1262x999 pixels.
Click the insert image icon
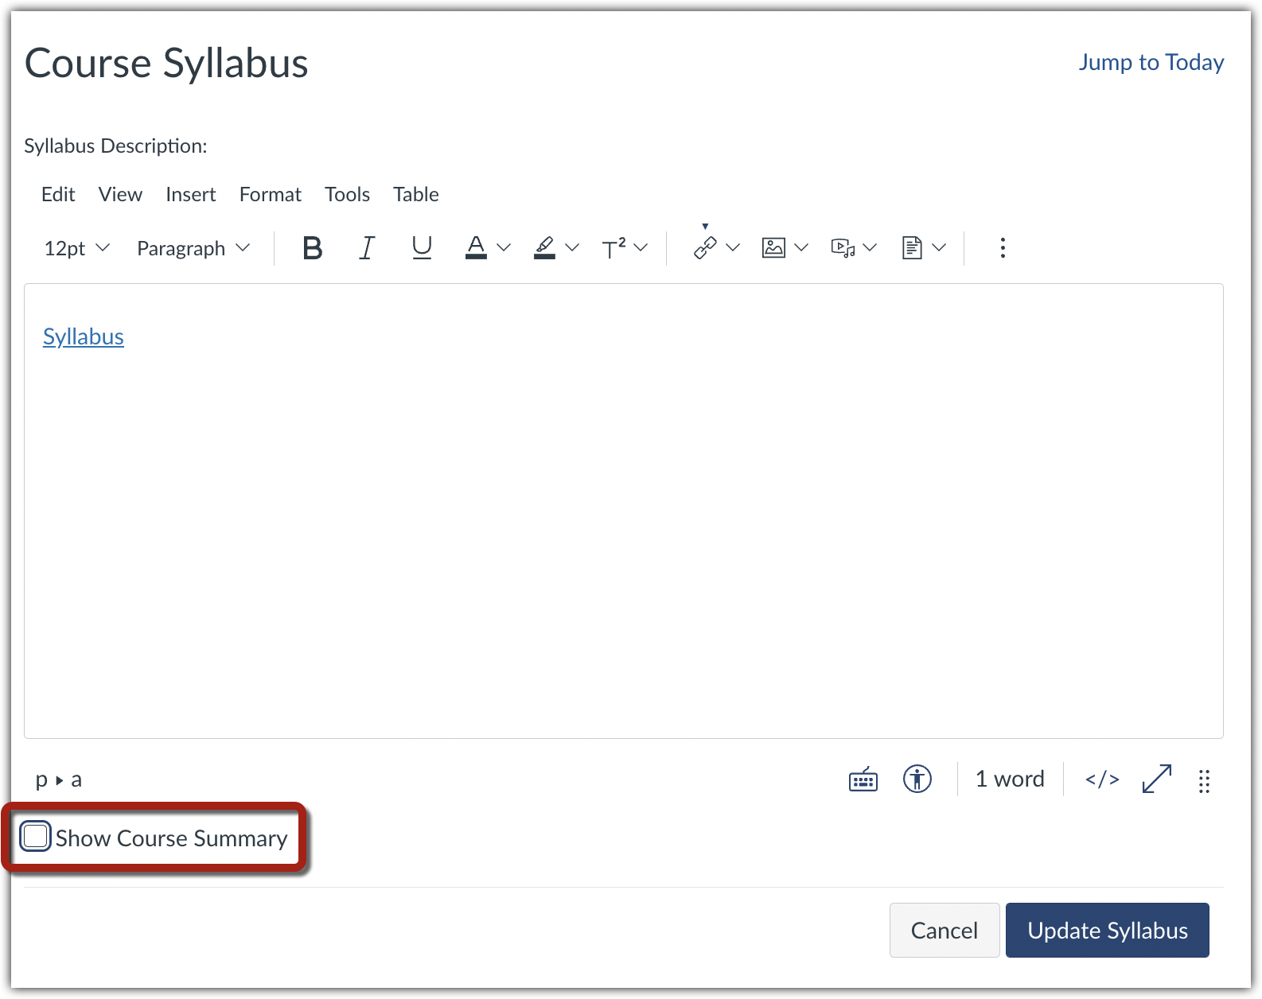773,248
